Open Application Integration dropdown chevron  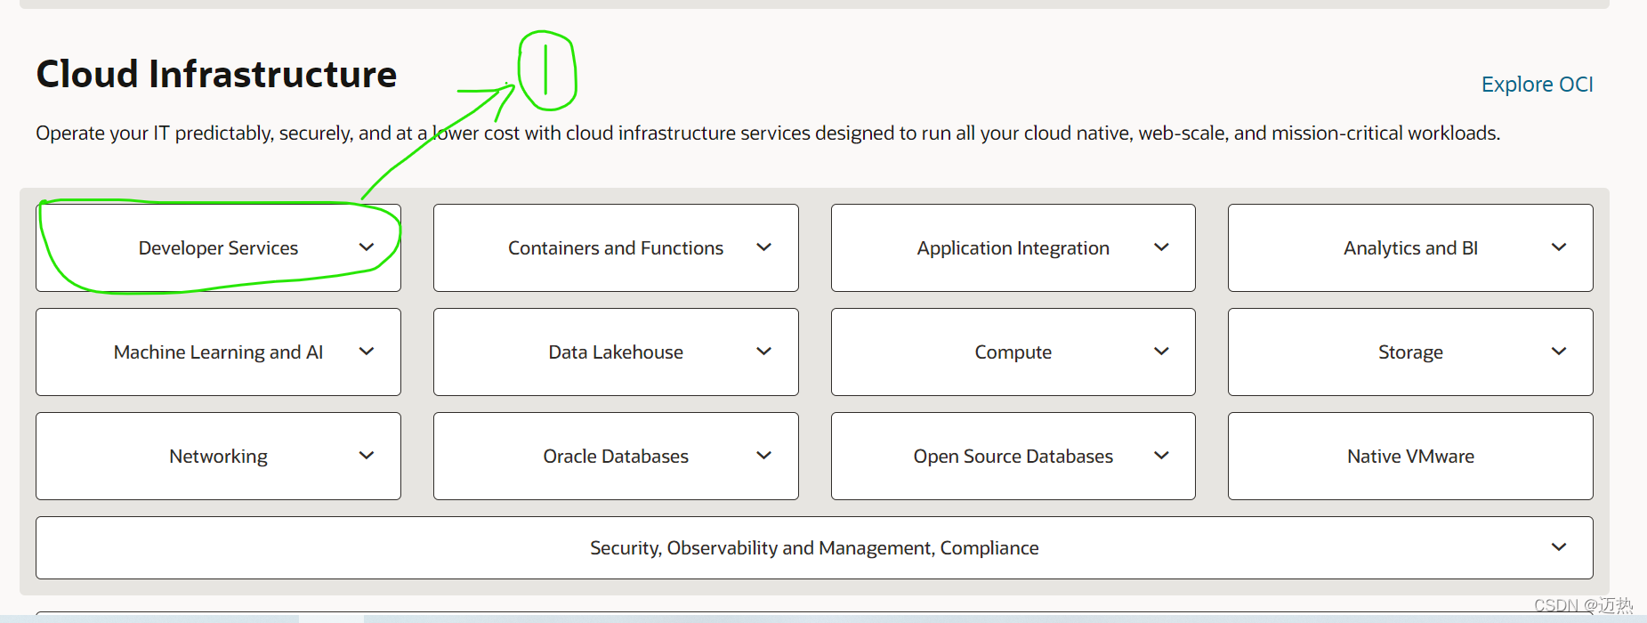point(1161,247)
